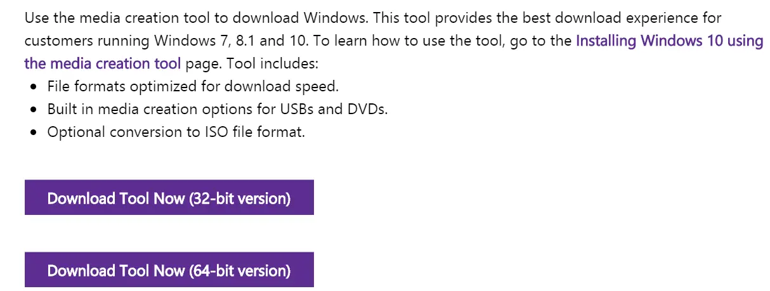Open the Installing Windows 10 using link
Screen dimensions: 770x291
(669, 41)
